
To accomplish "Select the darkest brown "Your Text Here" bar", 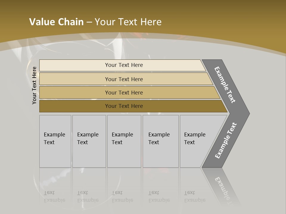I will (x=124, y=106).
